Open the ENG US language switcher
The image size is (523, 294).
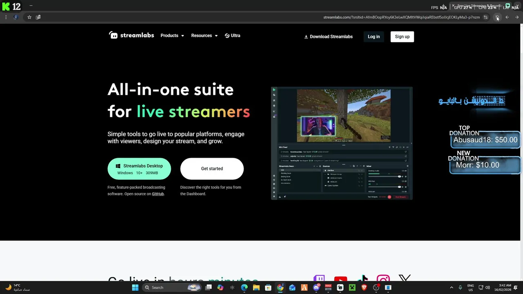click(471, 287)
